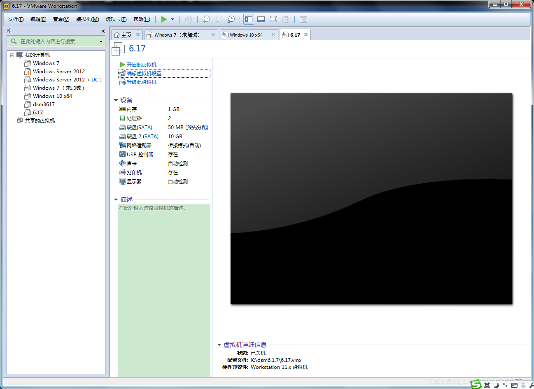Click the 编辑虚拟机设置 link

coord(144,73)
